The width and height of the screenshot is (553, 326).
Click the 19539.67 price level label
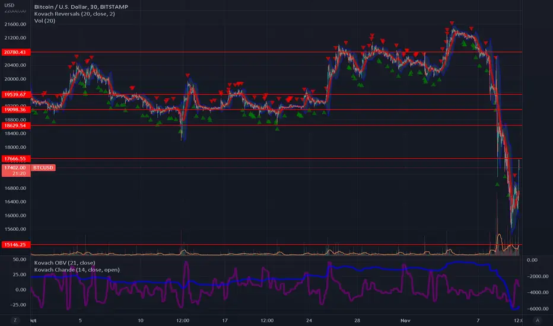coord(16,94)
